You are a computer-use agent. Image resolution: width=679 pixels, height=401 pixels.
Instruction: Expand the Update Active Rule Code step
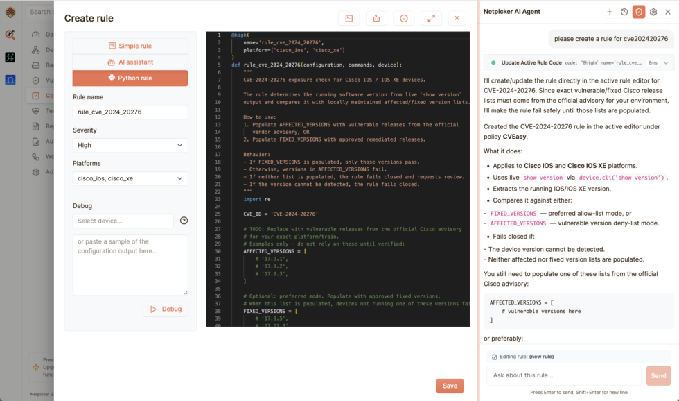point(666,63)
